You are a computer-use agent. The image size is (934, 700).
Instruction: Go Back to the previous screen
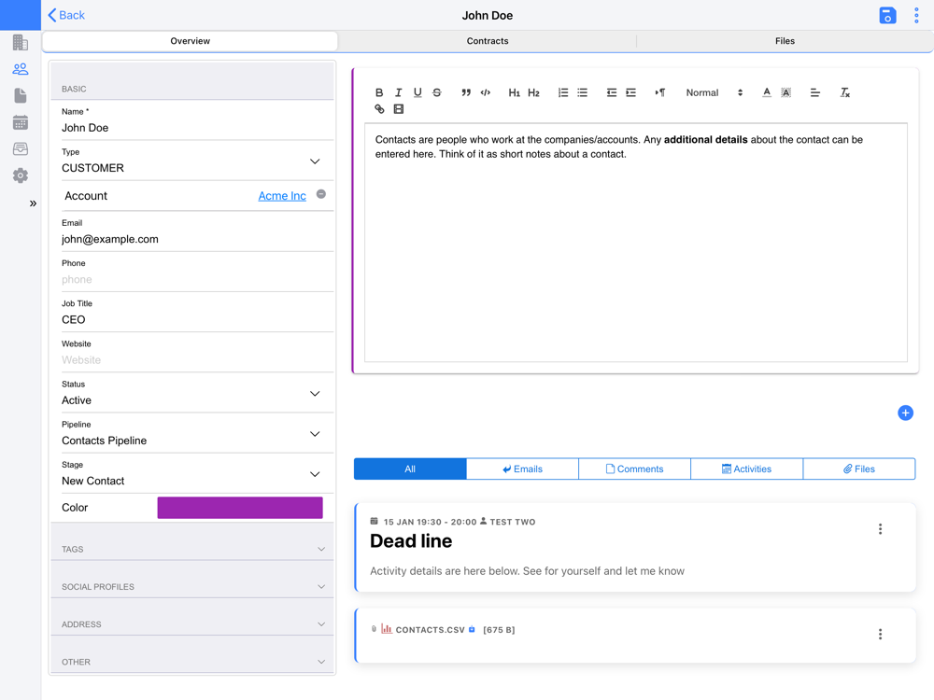[x=66, y=16]
